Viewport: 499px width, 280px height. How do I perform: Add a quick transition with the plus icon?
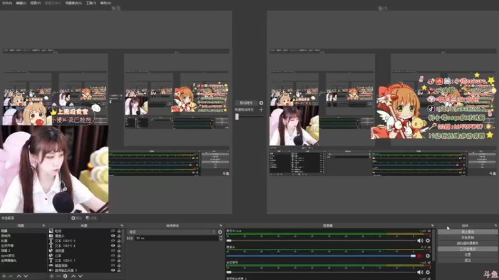pos(261,110)
